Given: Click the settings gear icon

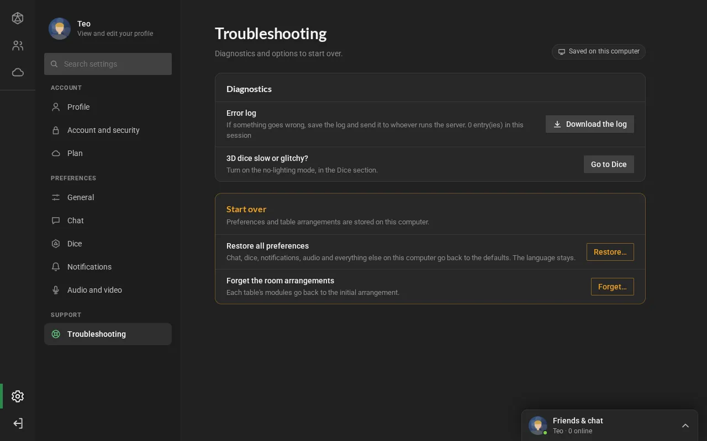Looking at the screenshot, I should click(x=18, y=396).
